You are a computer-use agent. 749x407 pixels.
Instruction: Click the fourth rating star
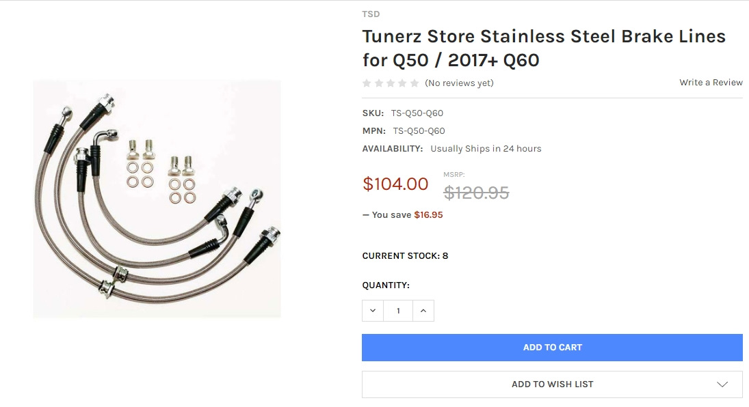[x=402, y=83]
